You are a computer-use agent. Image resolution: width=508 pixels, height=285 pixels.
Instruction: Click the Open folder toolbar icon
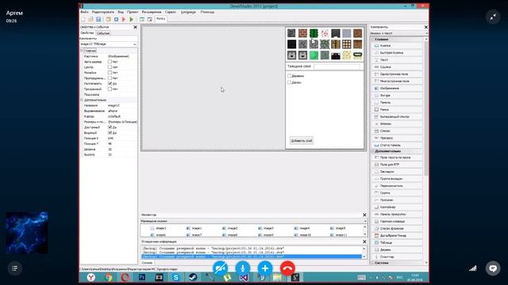click(x=90, y=19)
